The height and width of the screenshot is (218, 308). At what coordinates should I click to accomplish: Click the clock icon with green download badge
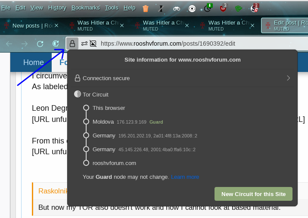pyautogui.click(x=208, y=8)
